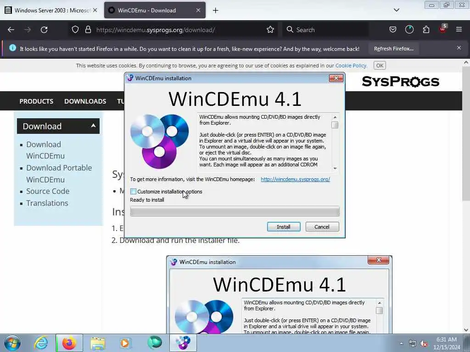470x352 pixels.
Task: Open the Windows Start orb
Action: pos(12,343)
